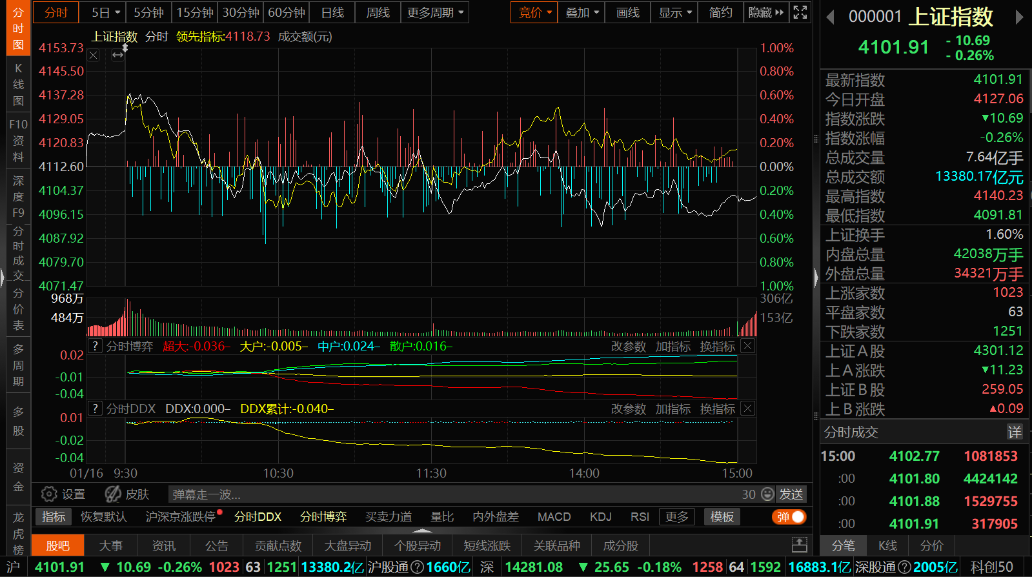Image resolution: width=1032 pixels, height=577 pixels.
Task: Click the emoji smiley icon in danmaku bar
Action: click(767, 494)
